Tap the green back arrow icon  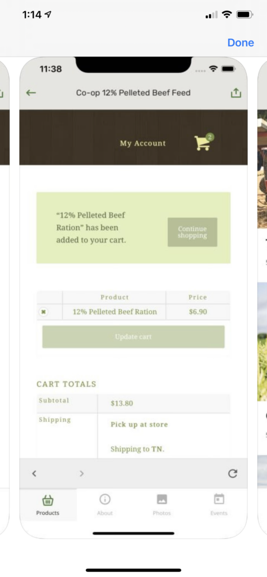(x=31, y=93)
